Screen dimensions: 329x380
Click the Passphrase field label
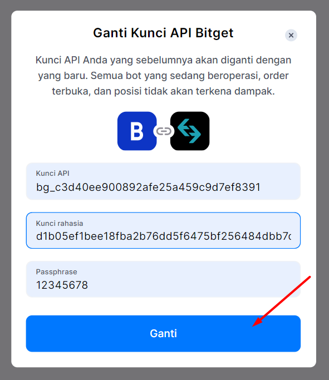(x=56, y=272)
